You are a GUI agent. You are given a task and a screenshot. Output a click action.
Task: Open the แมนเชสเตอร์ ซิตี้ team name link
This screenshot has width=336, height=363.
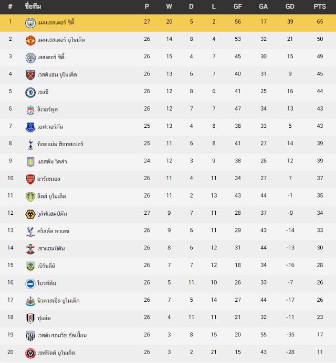click(x=56, y=23)
